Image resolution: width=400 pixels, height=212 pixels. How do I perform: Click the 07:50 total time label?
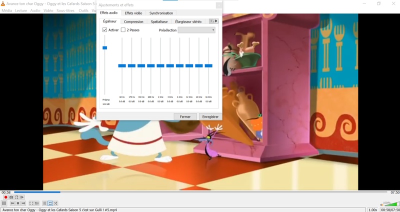(x=394, y=192)
